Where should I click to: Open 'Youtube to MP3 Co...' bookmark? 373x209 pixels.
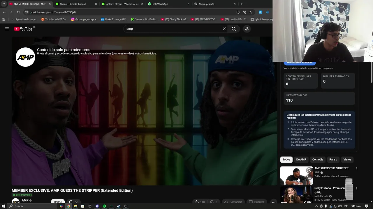tap(54, 19)
